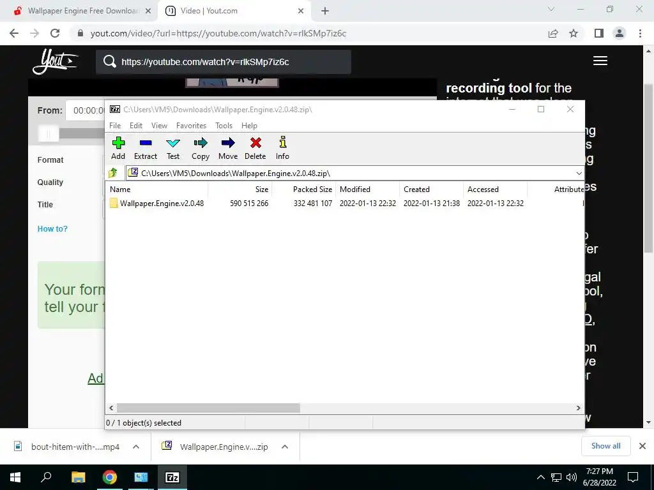654x490 pixels.
Task: Go back in Chrome
Action: (14, 33)
